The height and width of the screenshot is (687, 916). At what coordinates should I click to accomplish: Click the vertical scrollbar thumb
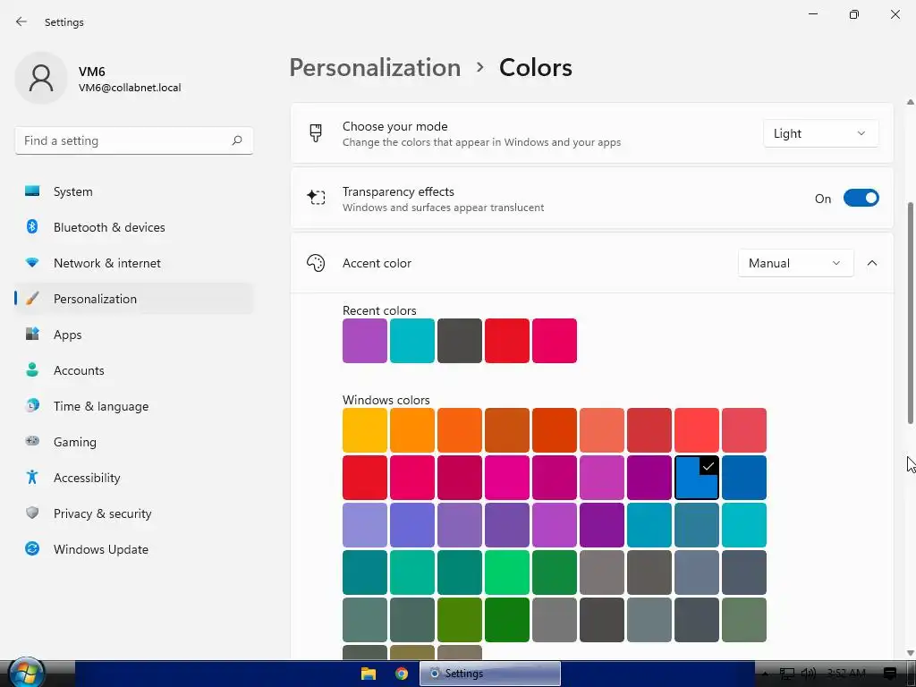click(x=910, y=312)
